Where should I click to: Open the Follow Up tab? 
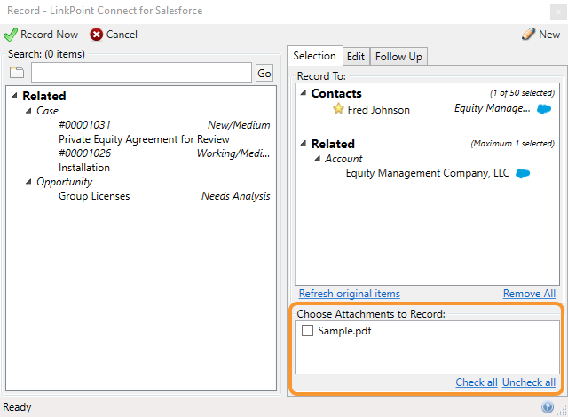(x=398, y=56)
